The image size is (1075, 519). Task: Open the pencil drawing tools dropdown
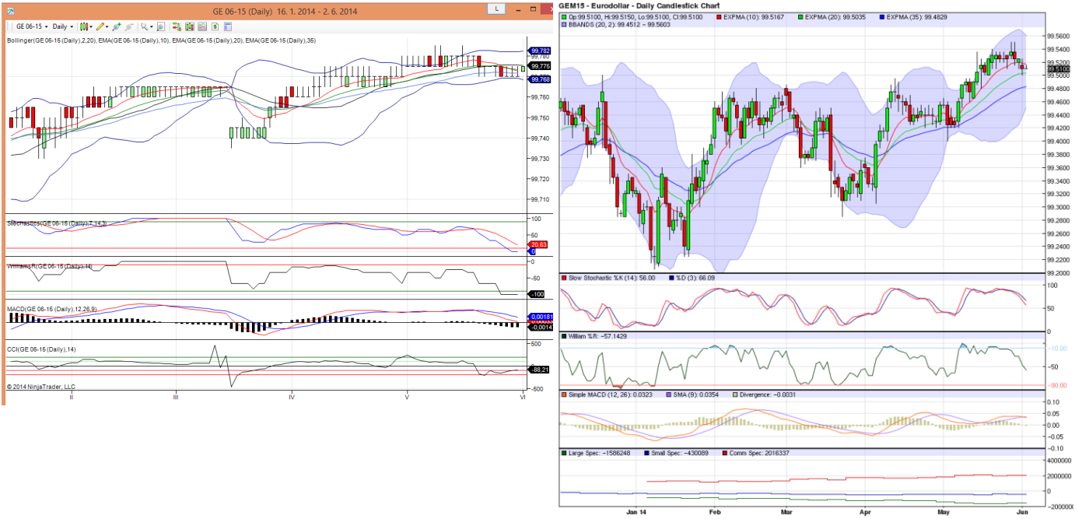pyautogui.click(x=103, y=26)
